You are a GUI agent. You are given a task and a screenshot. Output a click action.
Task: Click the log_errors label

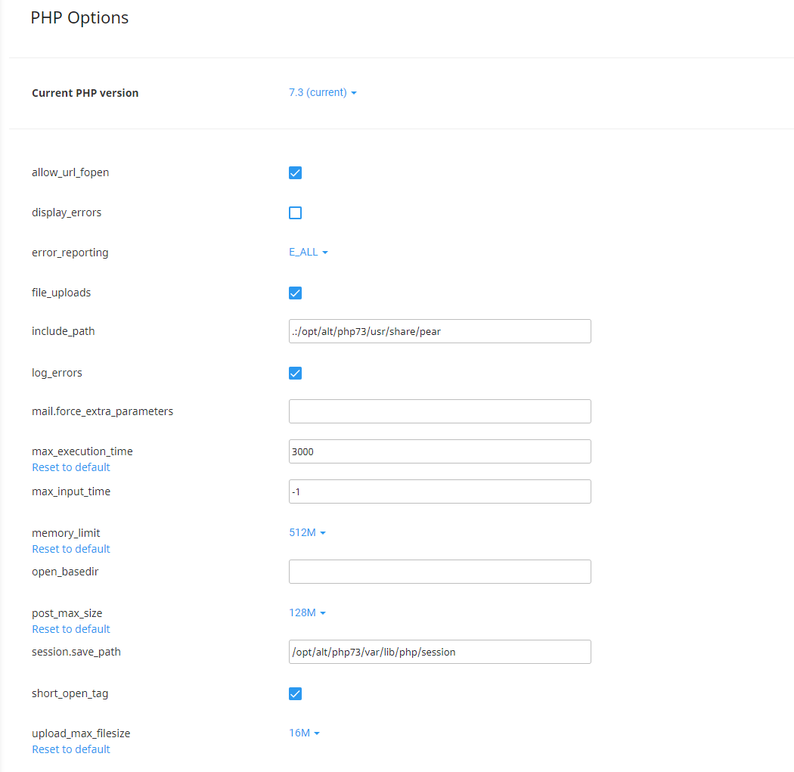[57, 373]
